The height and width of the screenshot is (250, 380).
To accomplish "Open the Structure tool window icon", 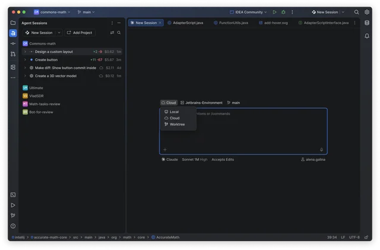I will click(x=13, y=67).
